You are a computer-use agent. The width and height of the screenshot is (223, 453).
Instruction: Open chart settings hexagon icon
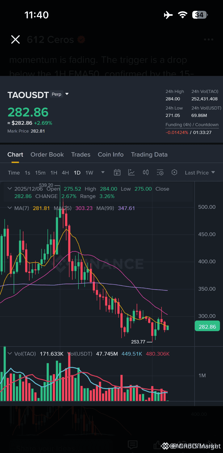pyautogui.click(x=174, y=172)
